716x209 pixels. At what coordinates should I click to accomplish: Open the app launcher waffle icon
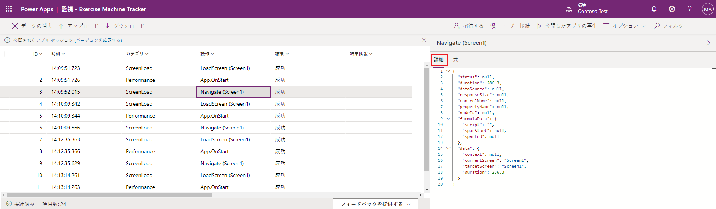[9, 9]
